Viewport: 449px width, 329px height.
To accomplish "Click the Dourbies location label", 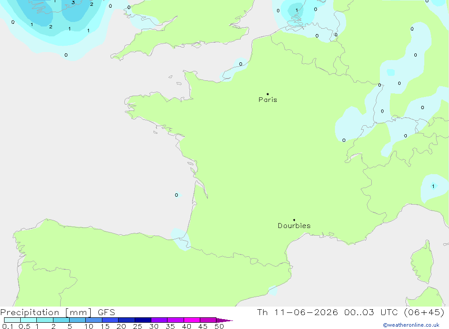I will (x=294, y=226).
